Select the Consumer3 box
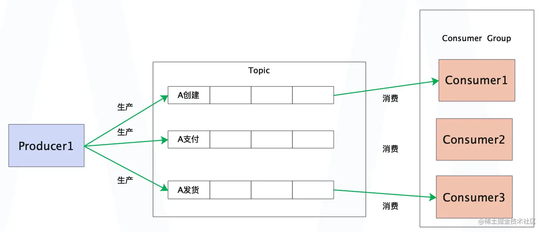 tap(474, 197)
